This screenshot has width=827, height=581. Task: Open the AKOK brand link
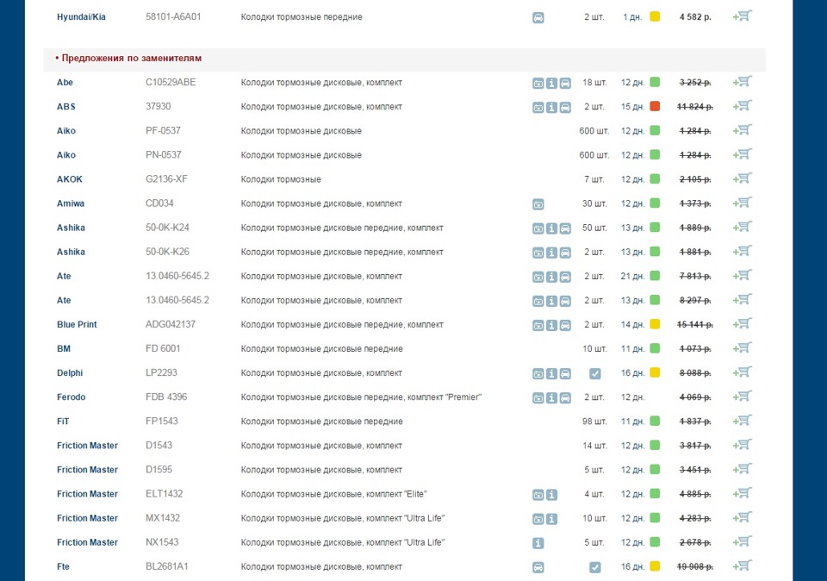pos(70,179)
